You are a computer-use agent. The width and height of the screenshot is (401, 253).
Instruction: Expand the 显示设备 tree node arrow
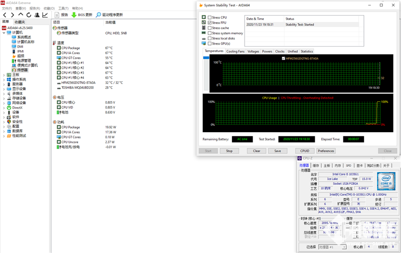point(4,89)
